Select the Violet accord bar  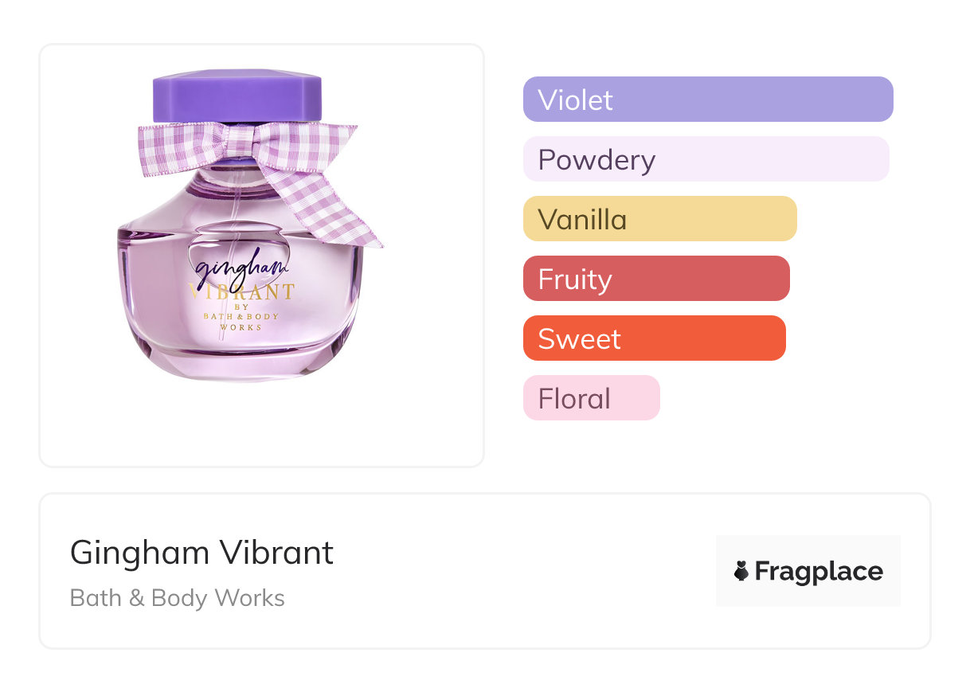coord(707,100)
